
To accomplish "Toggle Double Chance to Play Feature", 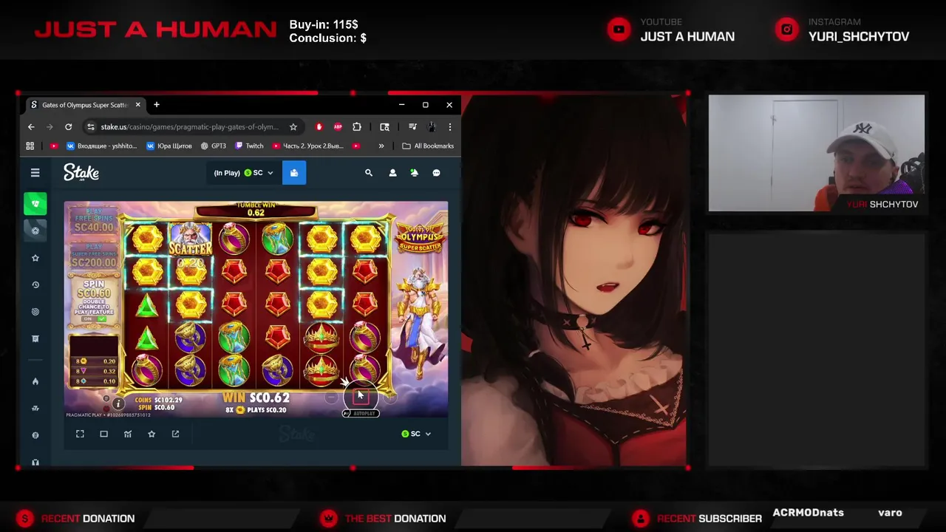I will tap(94, 318).
